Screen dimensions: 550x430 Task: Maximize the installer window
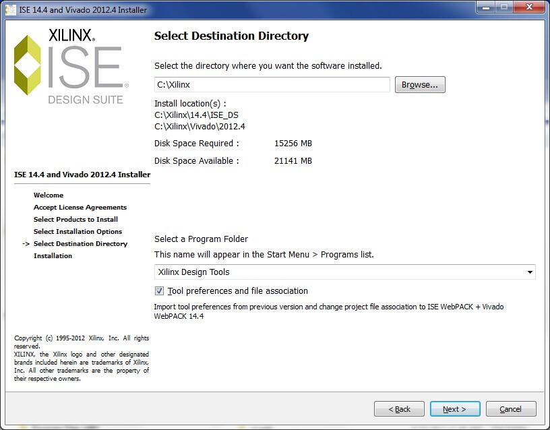point(503,7)
